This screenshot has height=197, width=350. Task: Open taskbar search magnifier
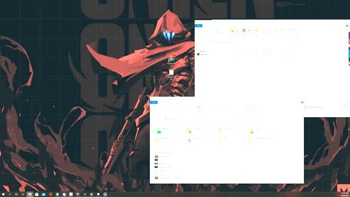pos(10,194)
